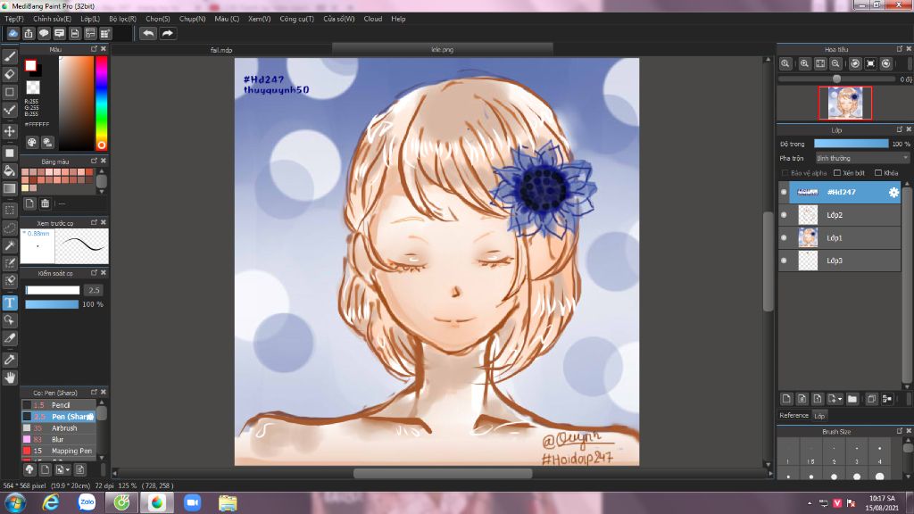Undock the Kiểm soát cọ panel
This screenshot has height=514, width=914.
click(94, 273)
